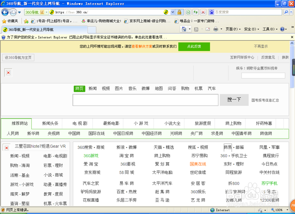Click the Help question mark icon
Screen dimensions: 295x214
pyautogui.click(x=282, y=29)
